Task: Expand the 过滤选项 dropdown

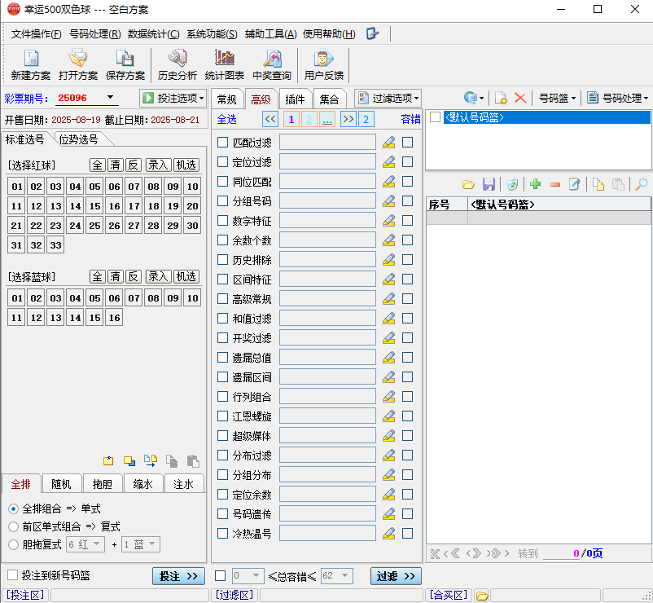Action: (x=388, y=99)
